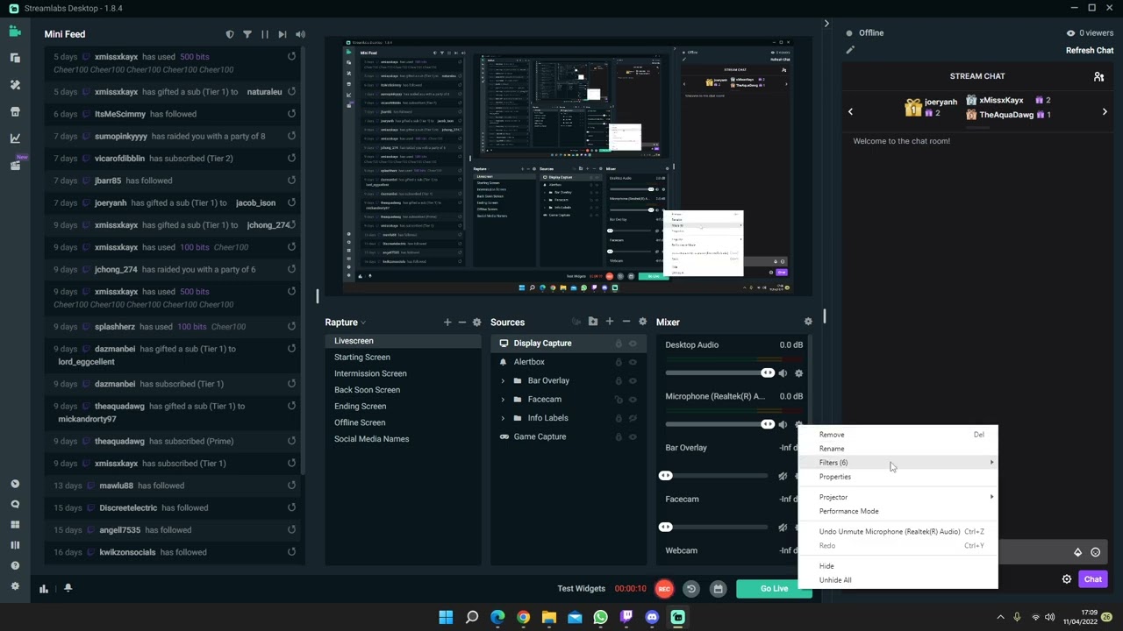Image resolution: width=1123 pixels, height=631 pixels.
Task: Click Refresh Chat link
Action: (1090, 50)
